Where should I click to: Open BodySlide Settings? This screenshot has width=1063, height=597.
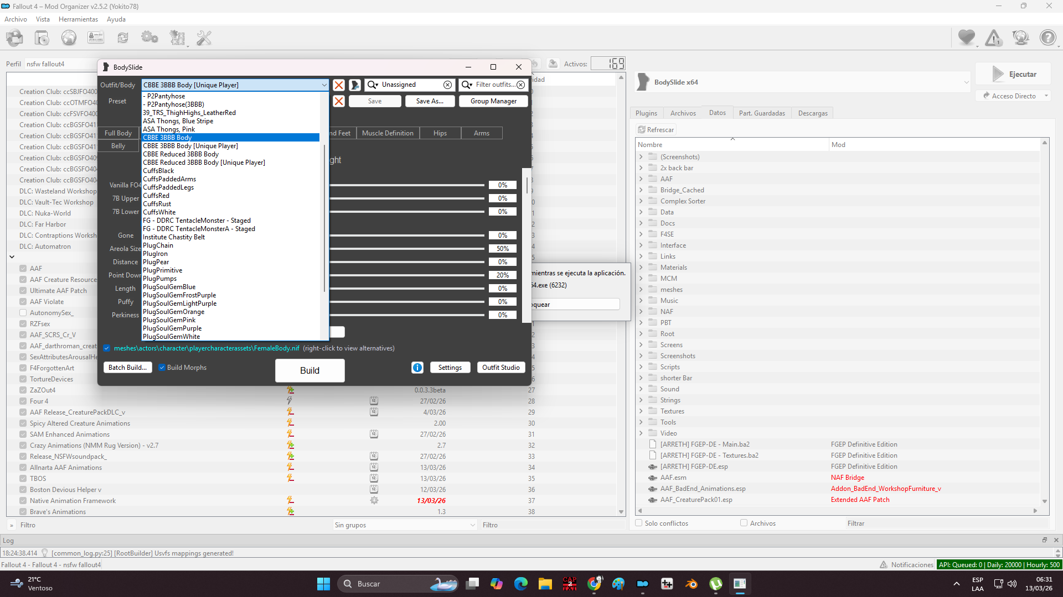coord(450,368)
